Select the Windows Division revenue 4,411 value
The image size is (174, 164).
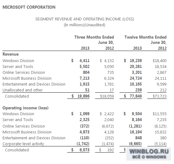pyautogui.click(x=85, y=61)
